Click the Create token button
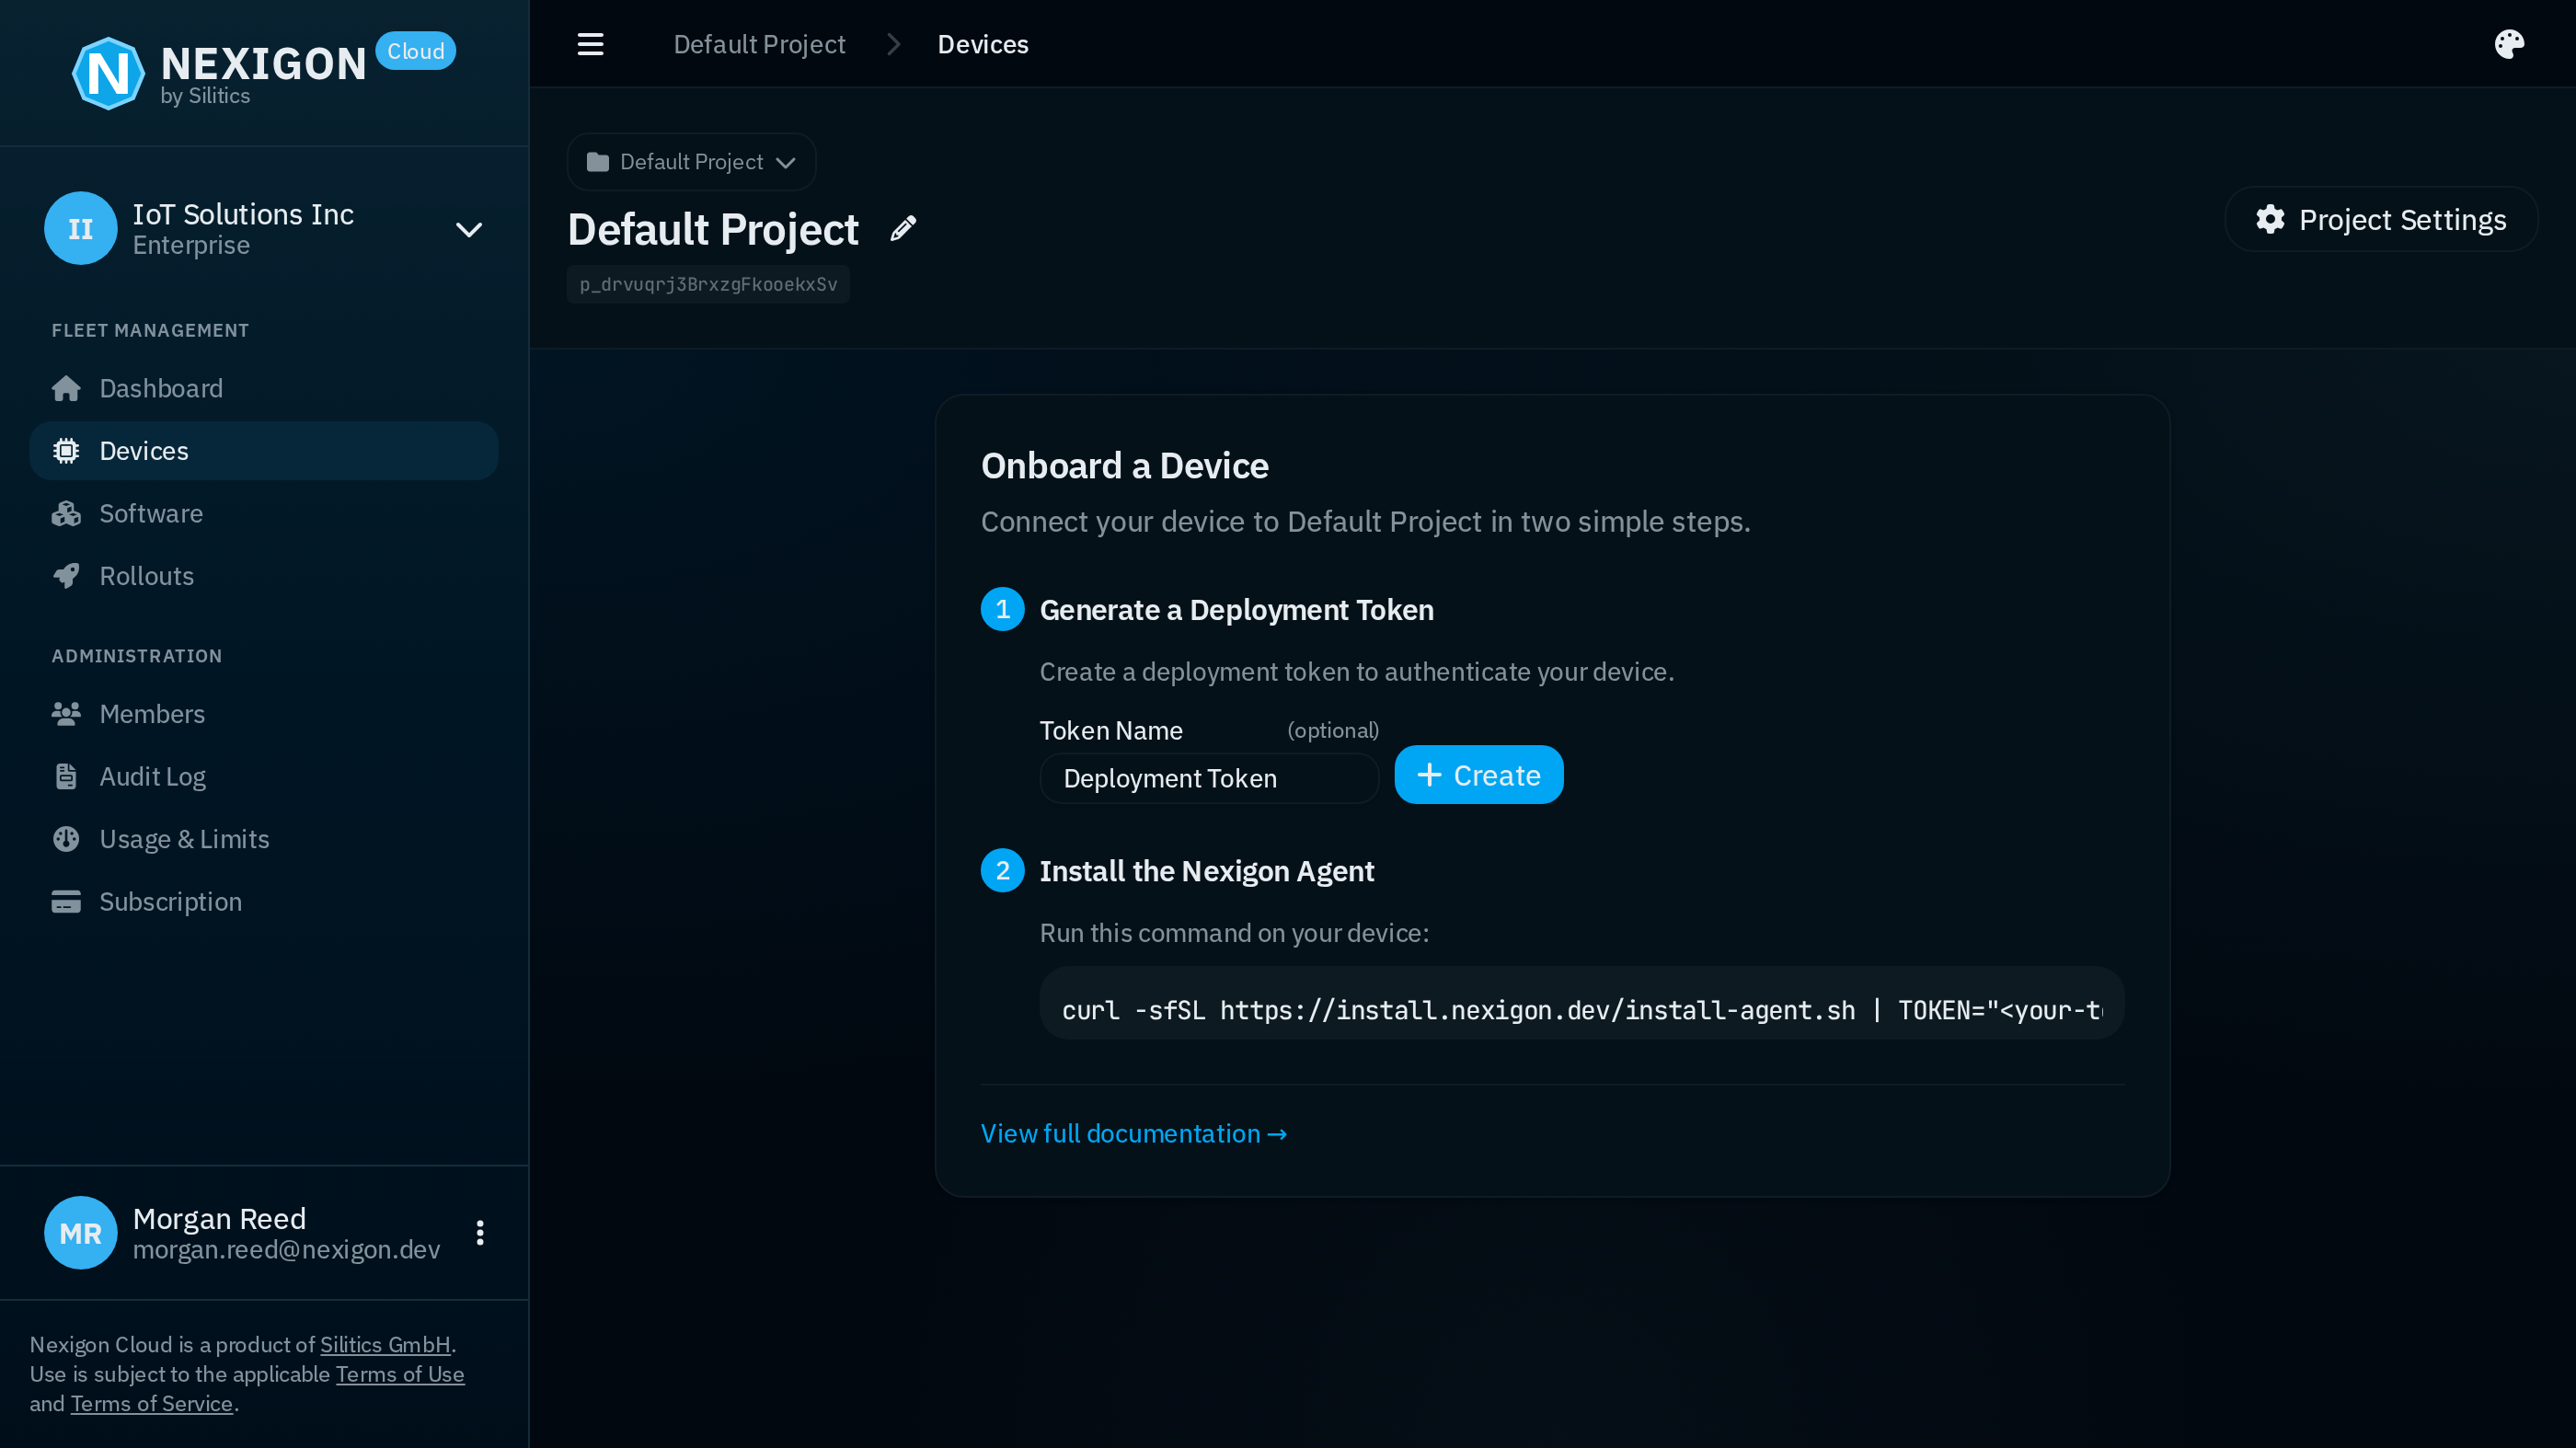The image size is (2576, 1448). coord(1478,774)
